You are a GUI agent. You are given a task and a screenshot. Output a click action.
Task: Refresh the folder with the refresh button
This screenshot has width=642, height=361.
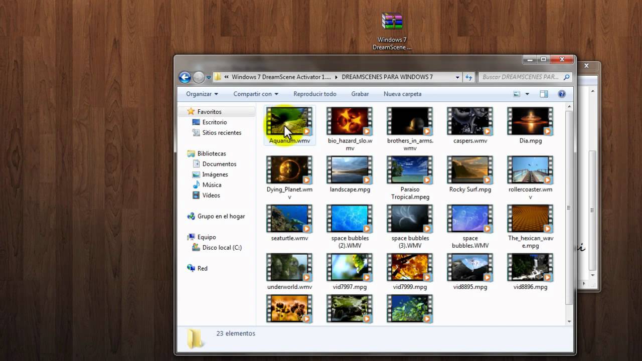tap(468, 77)
